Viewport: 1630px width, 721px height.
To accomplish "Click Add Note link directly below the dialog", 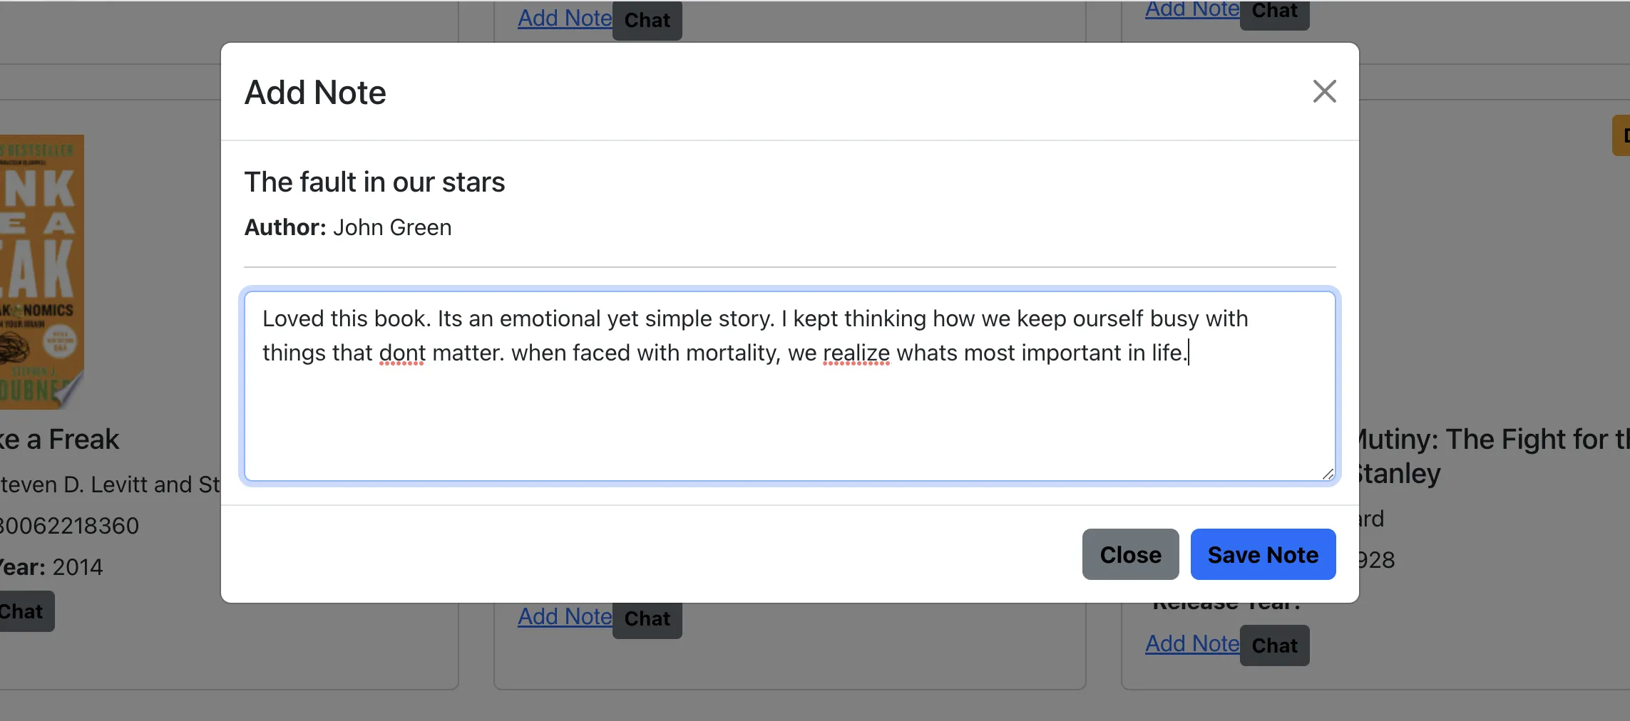I will click(564, 617).
